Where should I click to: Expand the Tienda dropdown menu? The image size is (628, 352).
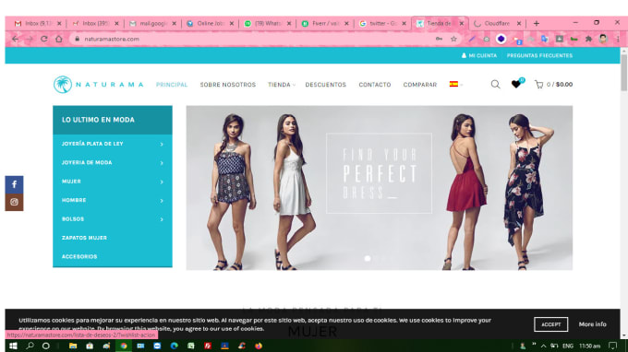[282, 85]
